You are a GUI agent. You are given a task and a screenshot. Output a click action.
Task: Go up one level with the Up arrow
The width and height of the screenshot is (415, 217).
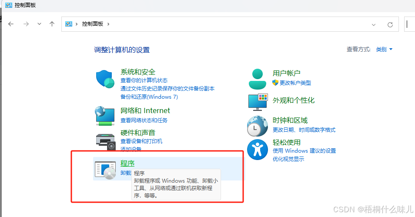(x=52, y=24)
